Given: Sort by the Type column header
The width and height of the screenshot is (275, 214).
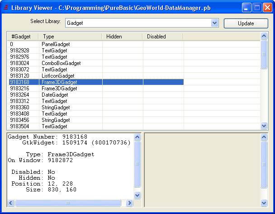Looking at the screenshot, I should [x=70, y=37].
